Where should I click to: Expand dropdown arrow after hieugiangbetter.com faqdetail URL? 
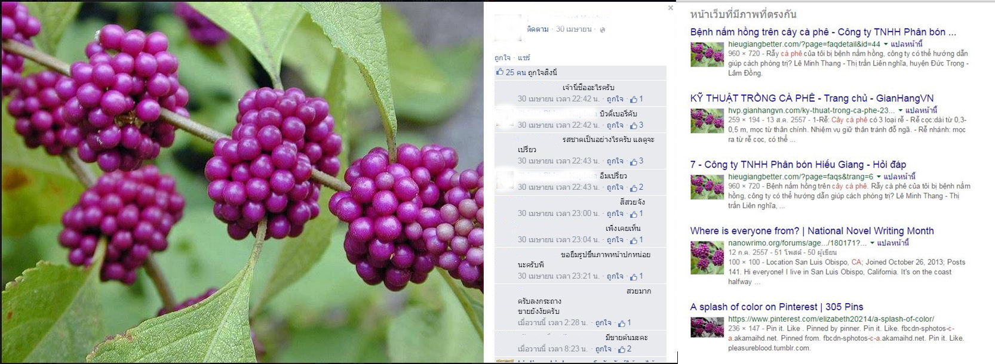pos(886,44)
